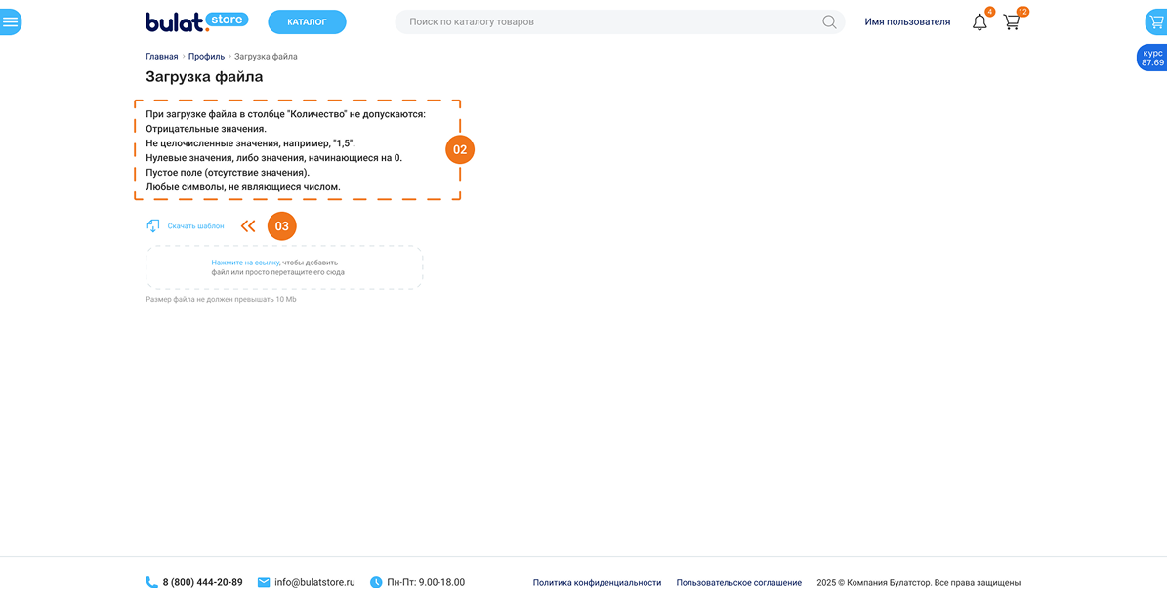Go to Профиль breadcrumb
The image size is (1167, 608).
coord(206,57)
